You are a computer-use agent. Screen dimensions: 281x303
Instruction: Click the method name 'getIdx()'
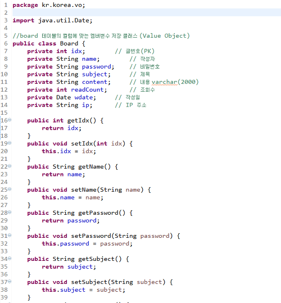coord(81,120)
